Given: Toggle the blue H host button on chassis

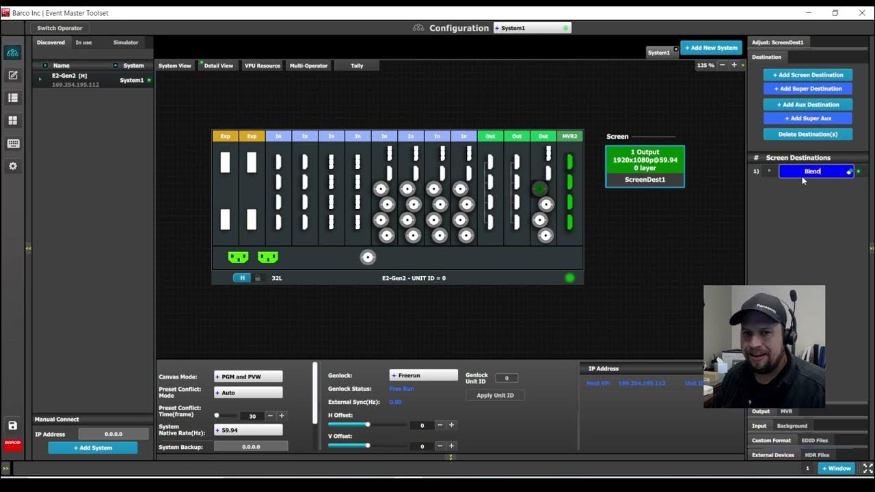Looking at the screenshot, I should pyautogui.click(x=242, y=278).
